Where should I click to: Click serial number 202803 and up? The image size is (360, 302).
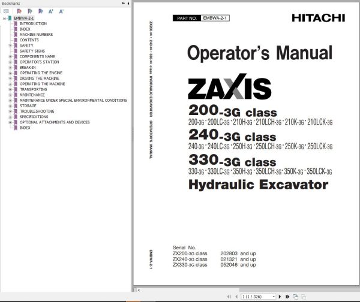pyautogui.click(x=238, y=253)
